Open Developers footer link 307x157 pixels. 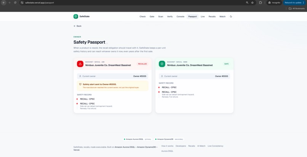tap(181, 146)
